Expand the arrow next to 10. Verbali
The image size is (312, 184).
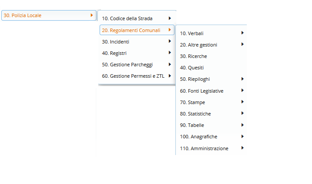(x=242, y=33)
